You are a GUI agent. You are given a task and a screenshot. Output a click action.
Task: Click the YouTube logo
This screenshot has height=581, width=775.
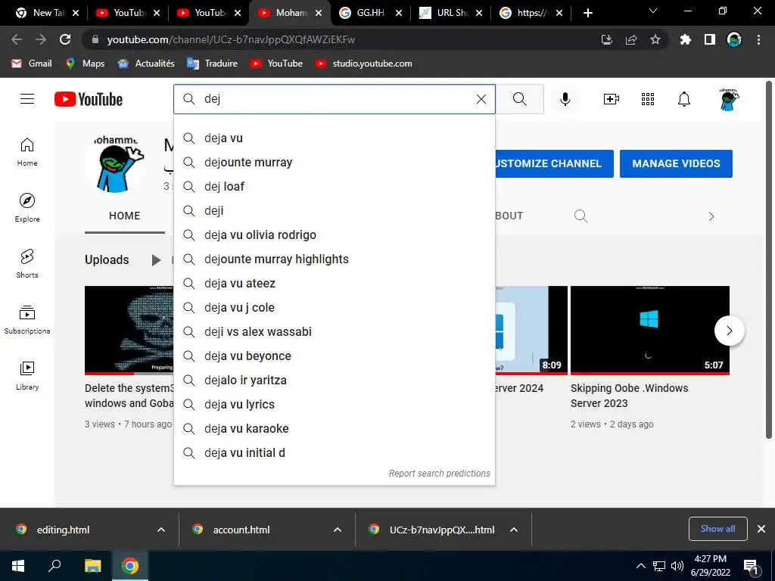(89, 99)
